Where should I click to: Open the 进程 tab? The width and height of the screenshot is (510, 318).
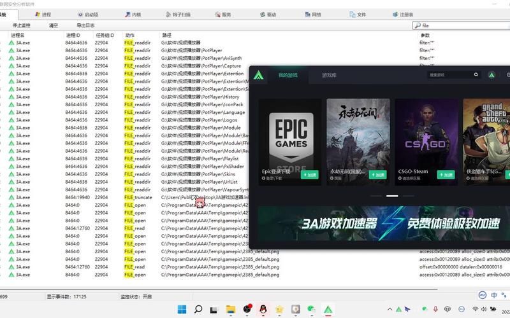click(43, 15)
